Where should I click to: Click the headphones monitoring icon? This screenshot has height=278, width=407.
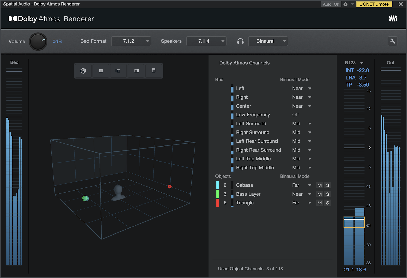coord(240,41)
